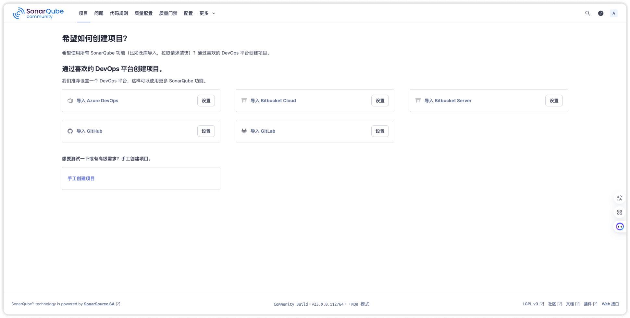Click the Community Build version text
This screenshot has width=630, height=318.
[x=308, y=304]
